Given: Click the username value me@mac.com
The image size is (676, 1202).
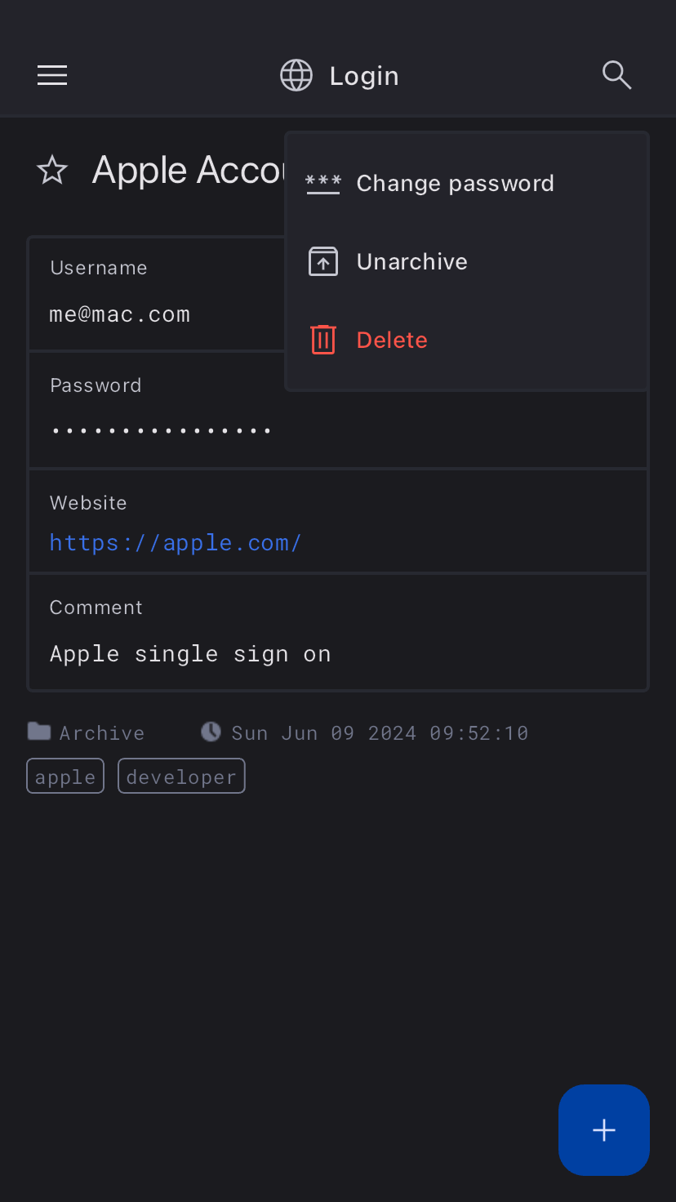Looking at the screenshot, I should (120, 314).
